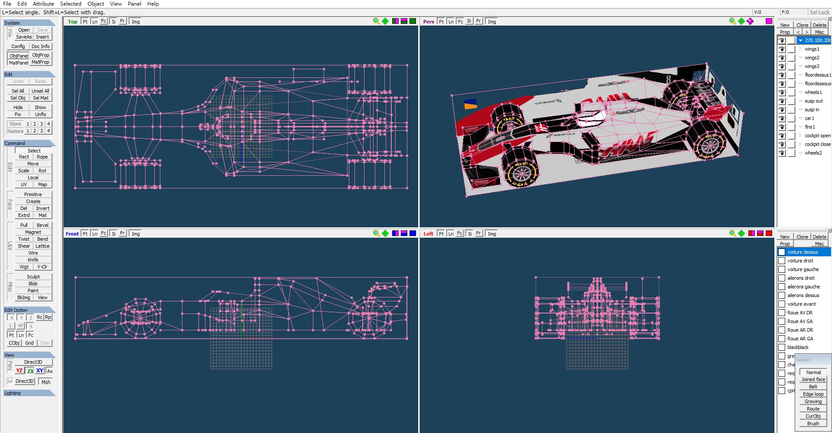
Task: Click the zoom magnifier in Top viewport
Action: (x=376, y=21)
